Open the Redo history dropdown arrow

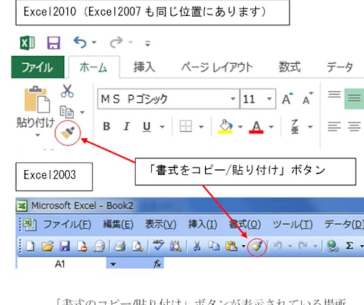click(130, 43)
